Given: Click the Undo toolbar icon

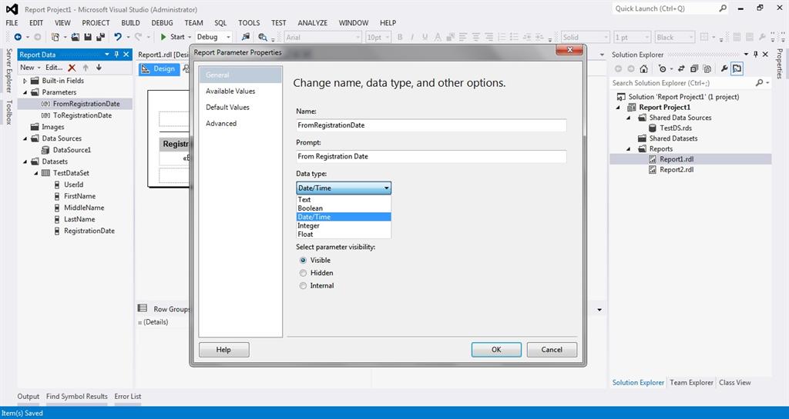Looking at the screenshot, I should coord(118,37).
